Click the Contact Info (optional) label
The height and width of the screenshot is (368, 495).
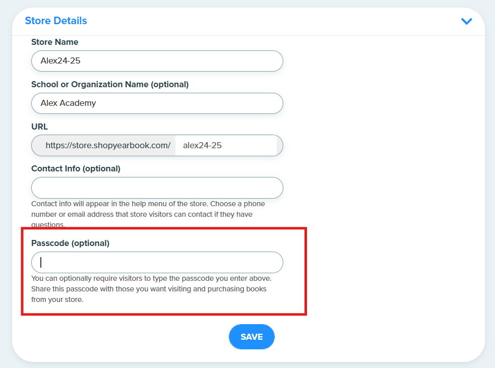tap(76, 169)
